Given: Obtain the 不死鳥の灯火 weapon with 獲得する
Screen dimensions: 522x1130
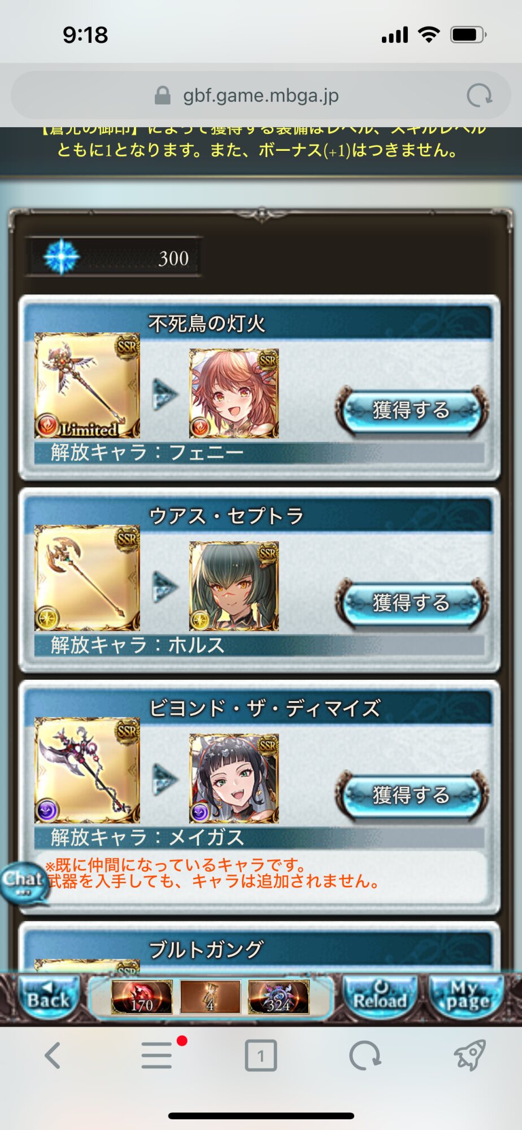Looking at the screenshot, I should (412, 410).
